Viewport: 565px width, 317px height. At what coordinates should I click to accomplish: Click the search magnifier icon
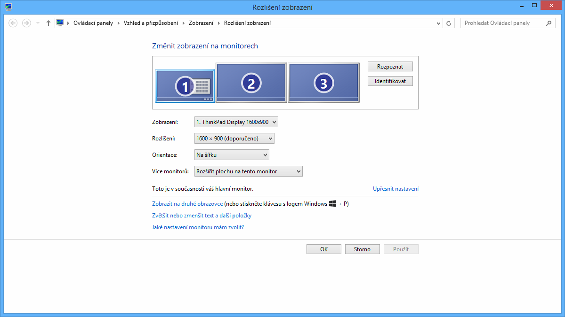pos(549,23)
